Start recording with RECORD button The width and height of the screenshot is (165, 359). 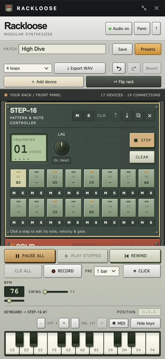point(63,271)
